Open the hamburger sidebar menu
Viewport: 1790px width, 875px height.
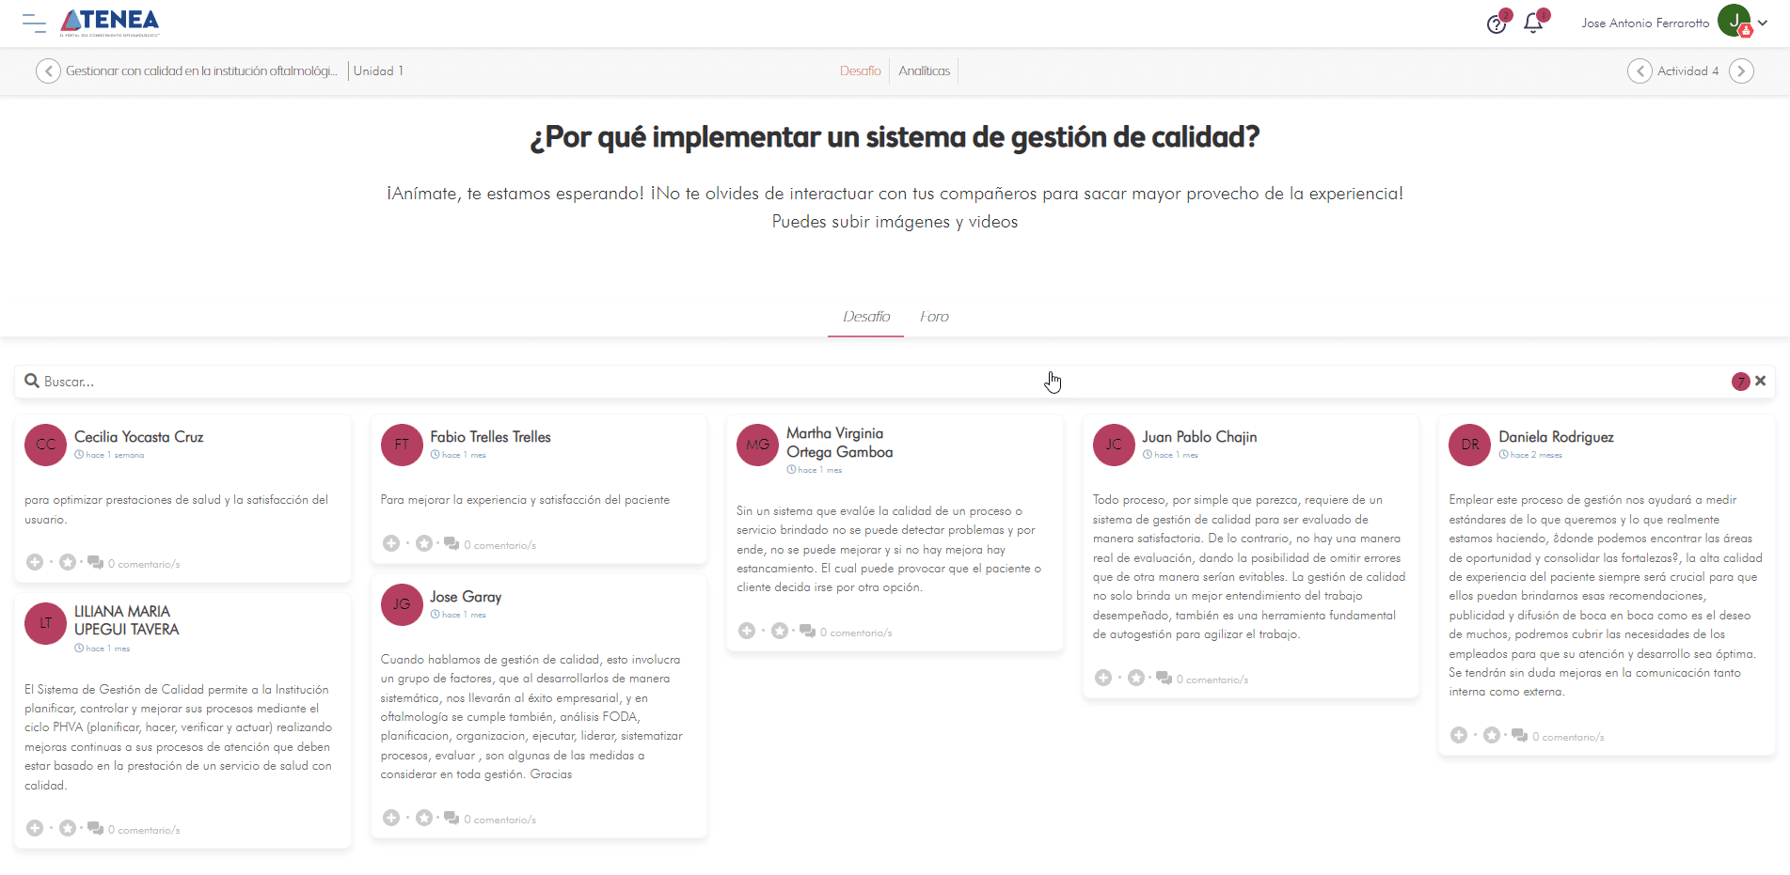(x=34, y=23)
